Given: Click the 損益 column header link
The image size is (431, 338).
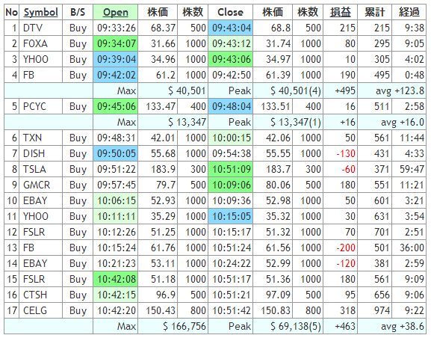Looking at the screenshot, I should tap(341, 12).
